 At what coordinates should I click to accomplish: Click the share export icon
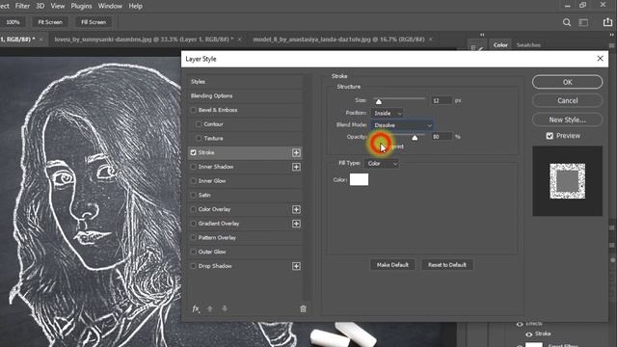[x=607, y=22]
